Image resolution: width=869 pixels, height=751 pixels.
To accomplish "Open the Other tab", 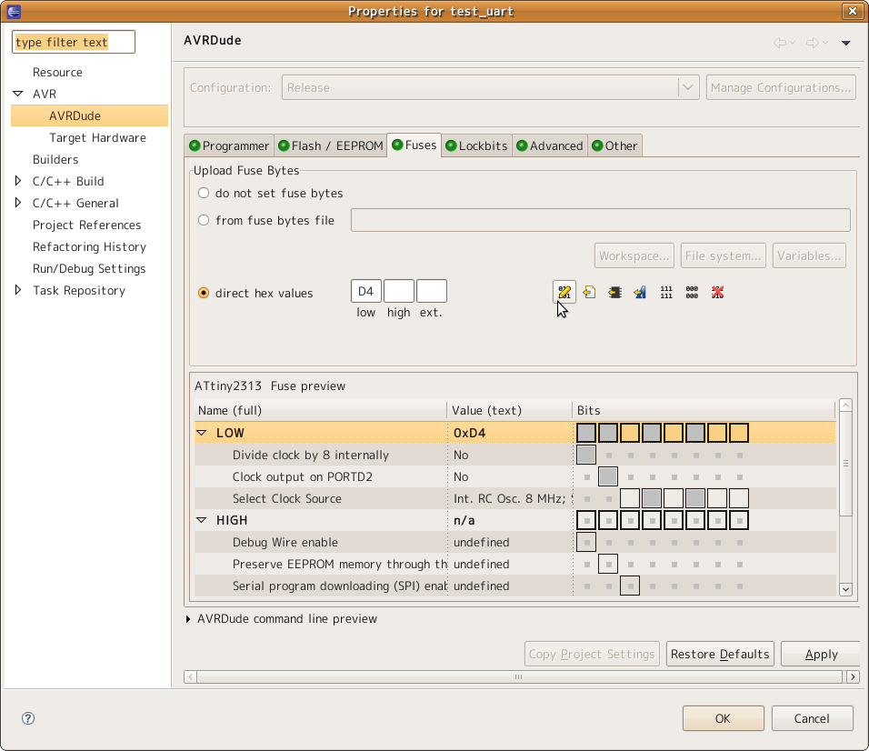I will pyautogui.click(x=614, y=145).
